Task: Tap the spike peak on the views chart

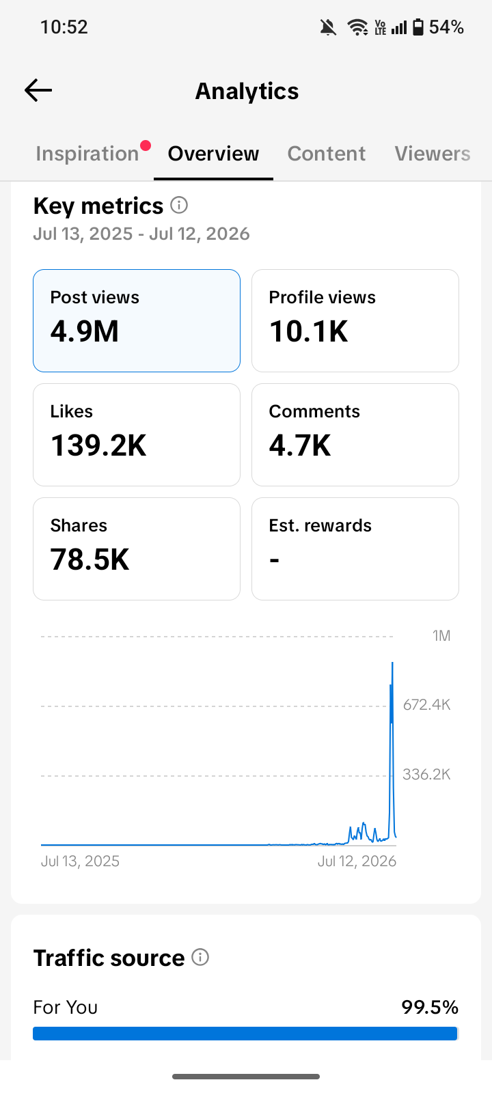Action: [x=392, y=663]
